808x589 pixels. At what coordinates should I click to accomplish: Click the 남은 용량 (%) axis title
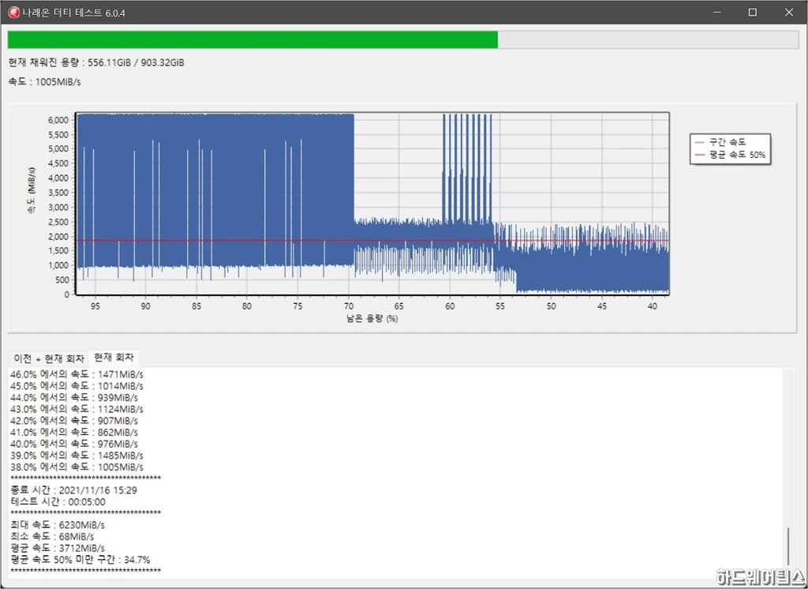click(x=372, y=319)
